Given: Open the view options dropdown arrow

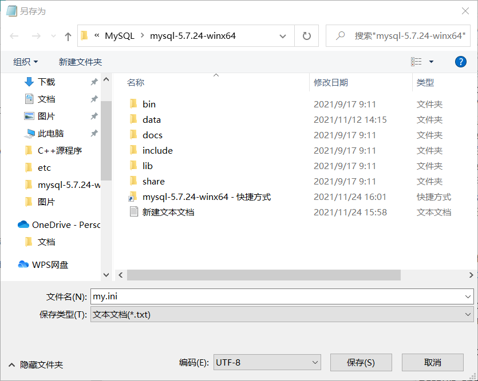Looking at the screenshot, I should 431,62.
